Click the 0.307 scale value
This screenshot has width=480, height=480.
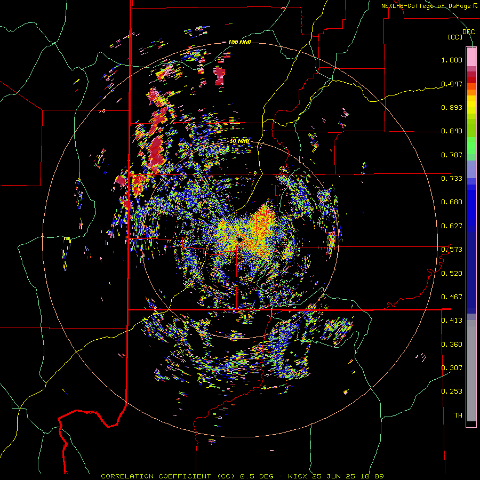(x=452, y=368)
